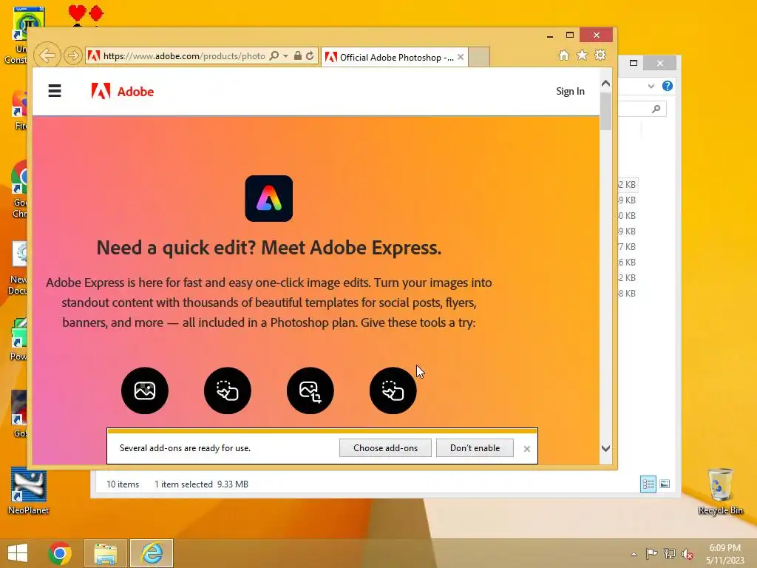This screenshot has height=568, width=757.
Task: Select the second circular tool icon
Action: coord(228,390)
